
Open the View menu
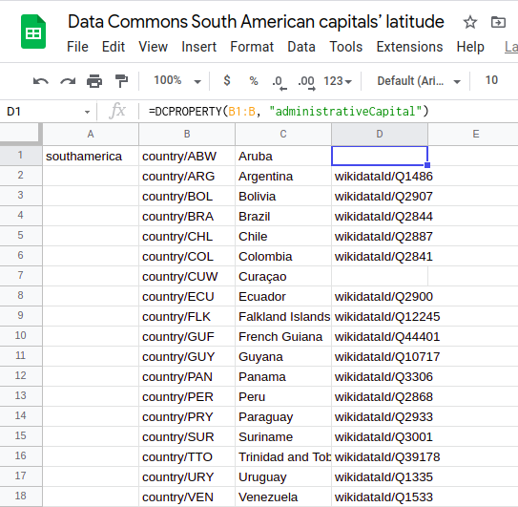click(154, 47)
